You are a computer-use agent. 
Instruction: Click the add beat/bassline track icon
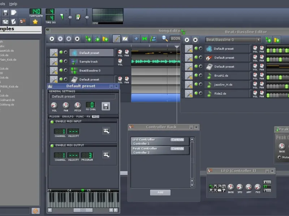88,39
